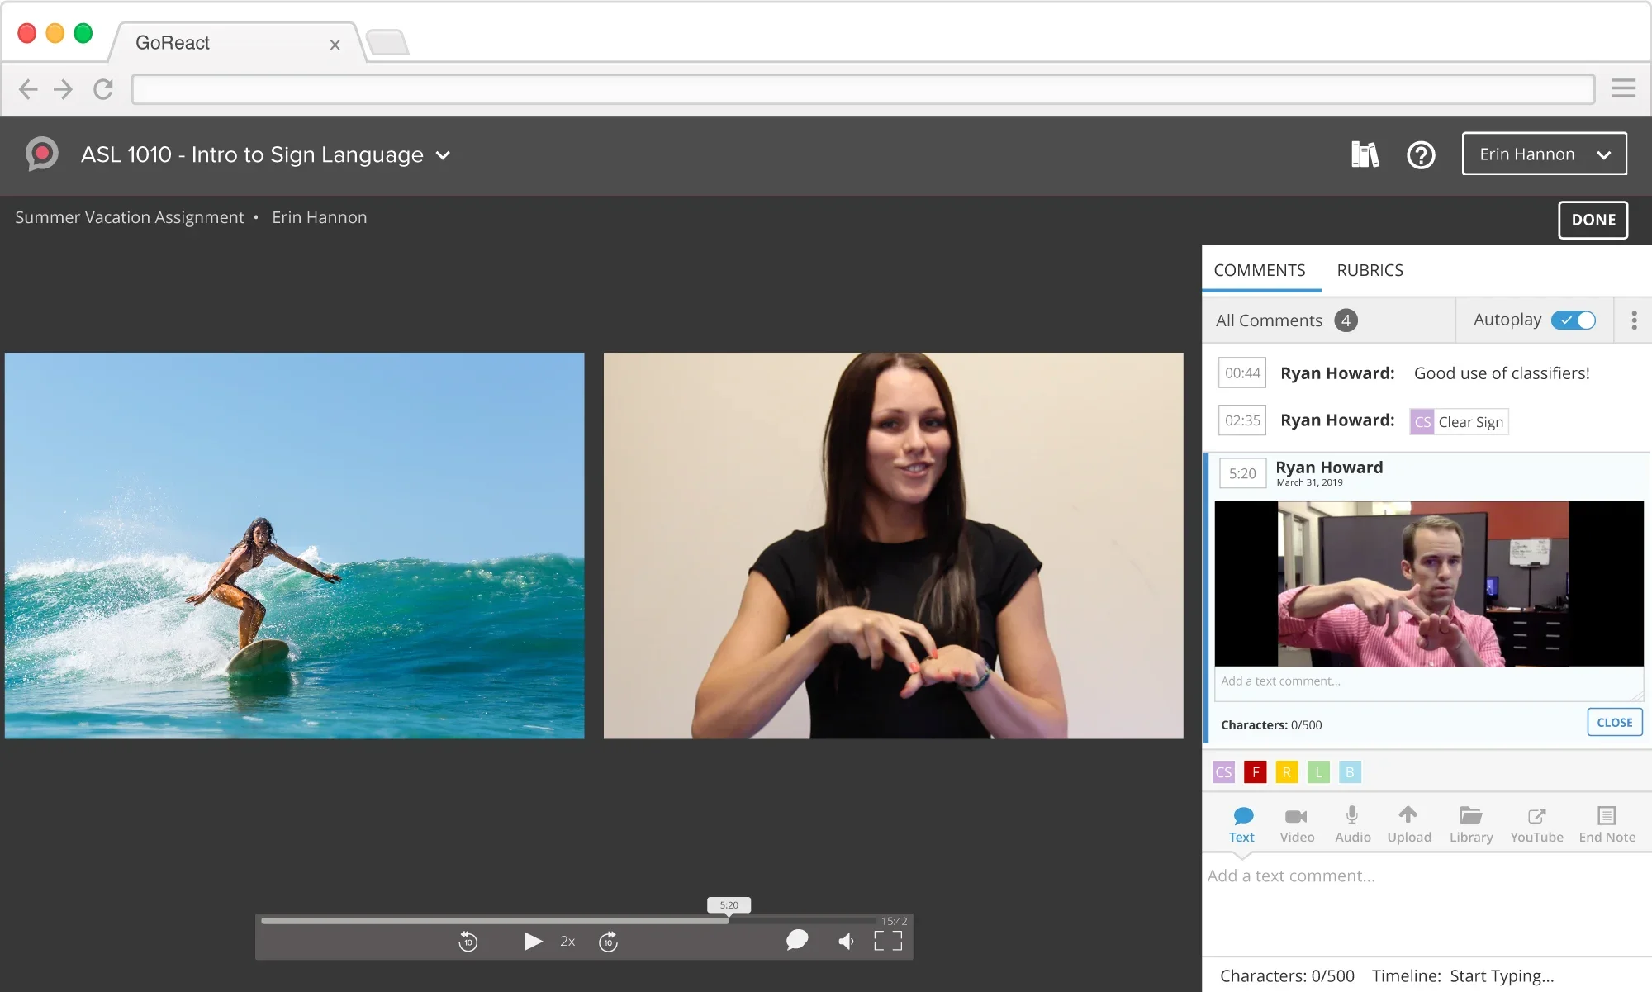Open the Erin Hannon account dropdown
1652x992 pixels.
(x=1543, y=154)
